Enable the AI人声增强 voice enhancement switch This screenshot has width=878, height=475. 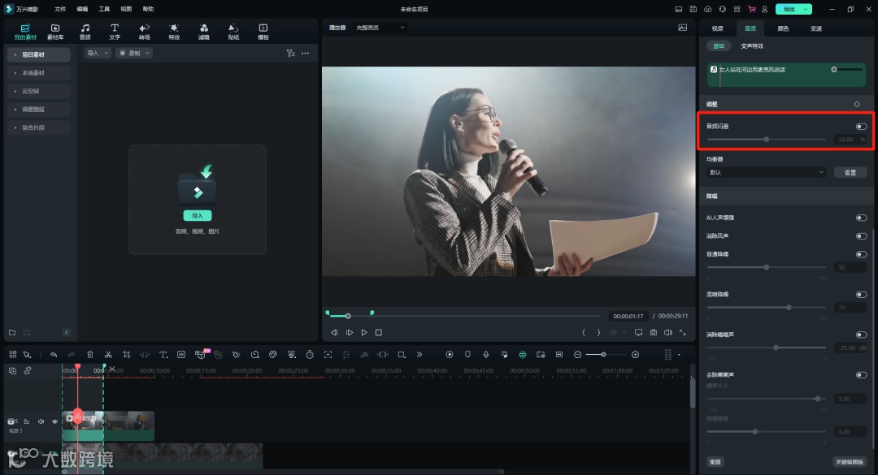(x=861, y=218)
